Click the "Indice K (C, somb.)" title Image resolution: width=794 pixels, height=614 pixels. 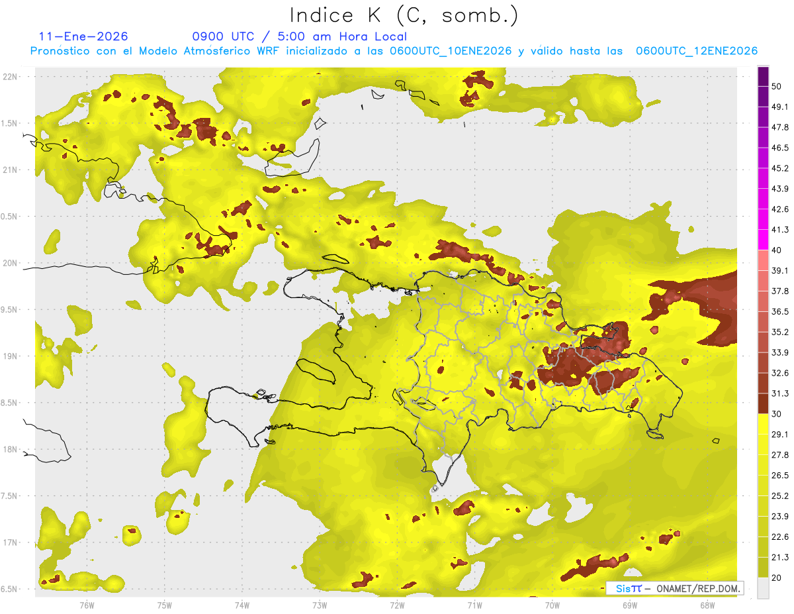coord(404,15)
